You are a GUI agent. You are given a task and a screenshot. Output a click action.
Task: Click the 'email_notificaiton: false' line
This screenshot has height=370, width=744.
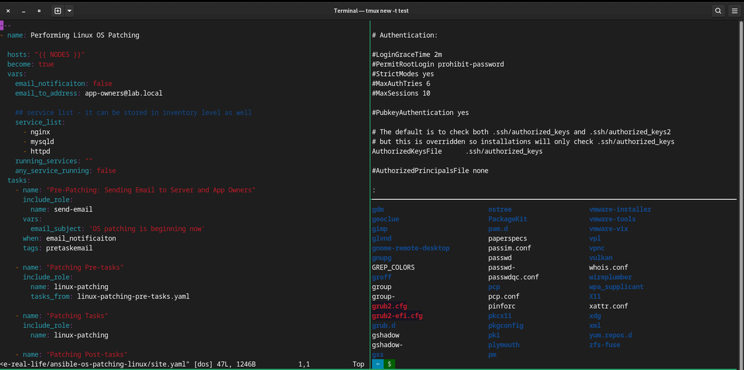click(x=64, y=84)
